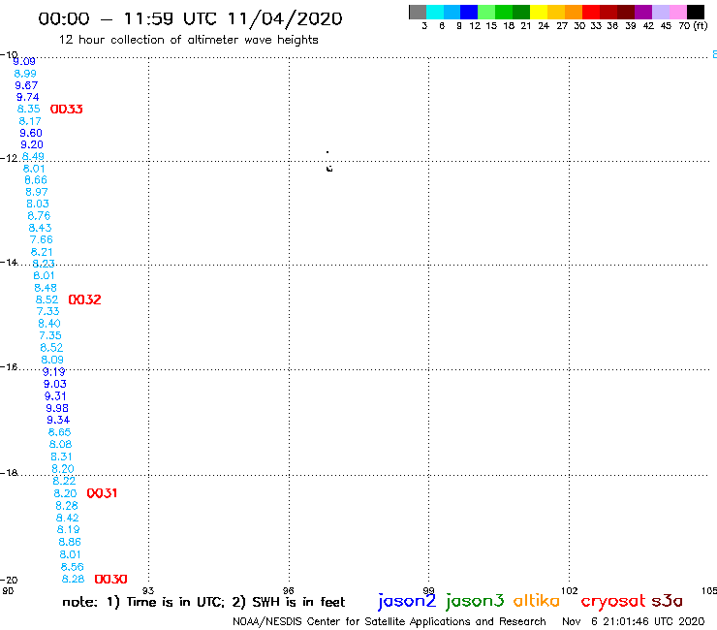Click the 9.19 wave height value
Viewport: 717px width, 630px height.
(x=54, y=372)
